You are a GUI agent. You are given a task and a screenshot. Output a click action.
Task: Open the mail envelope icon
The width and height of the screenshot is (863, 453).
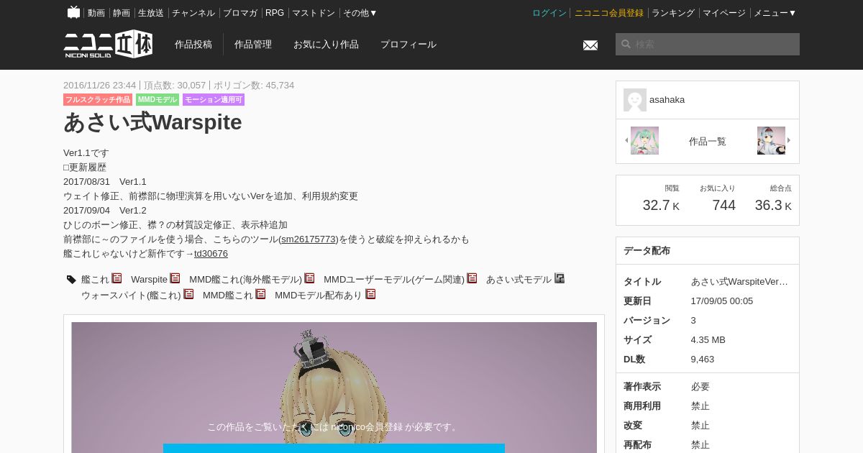coord(590,45)
